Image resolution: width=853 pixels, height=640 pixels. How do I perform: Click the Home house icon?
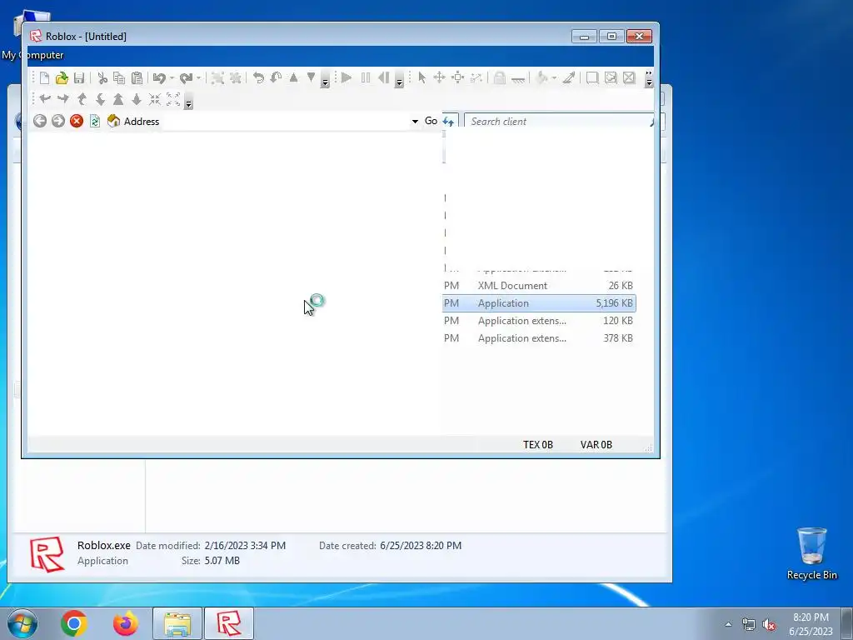pyautogui.click(x=113, y=121)
